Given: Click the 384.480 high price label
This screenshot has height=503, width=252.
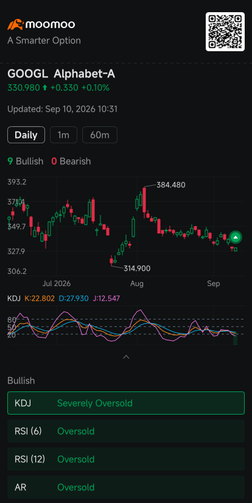Looking at the screenshot, I should click(170, 185).
